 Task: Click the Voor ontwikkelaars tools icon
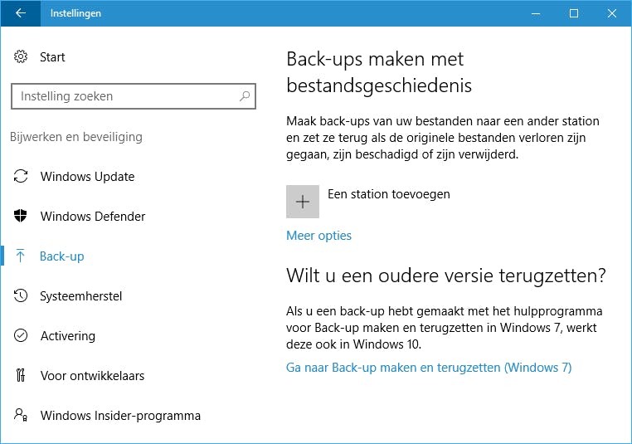coord(22,376)
